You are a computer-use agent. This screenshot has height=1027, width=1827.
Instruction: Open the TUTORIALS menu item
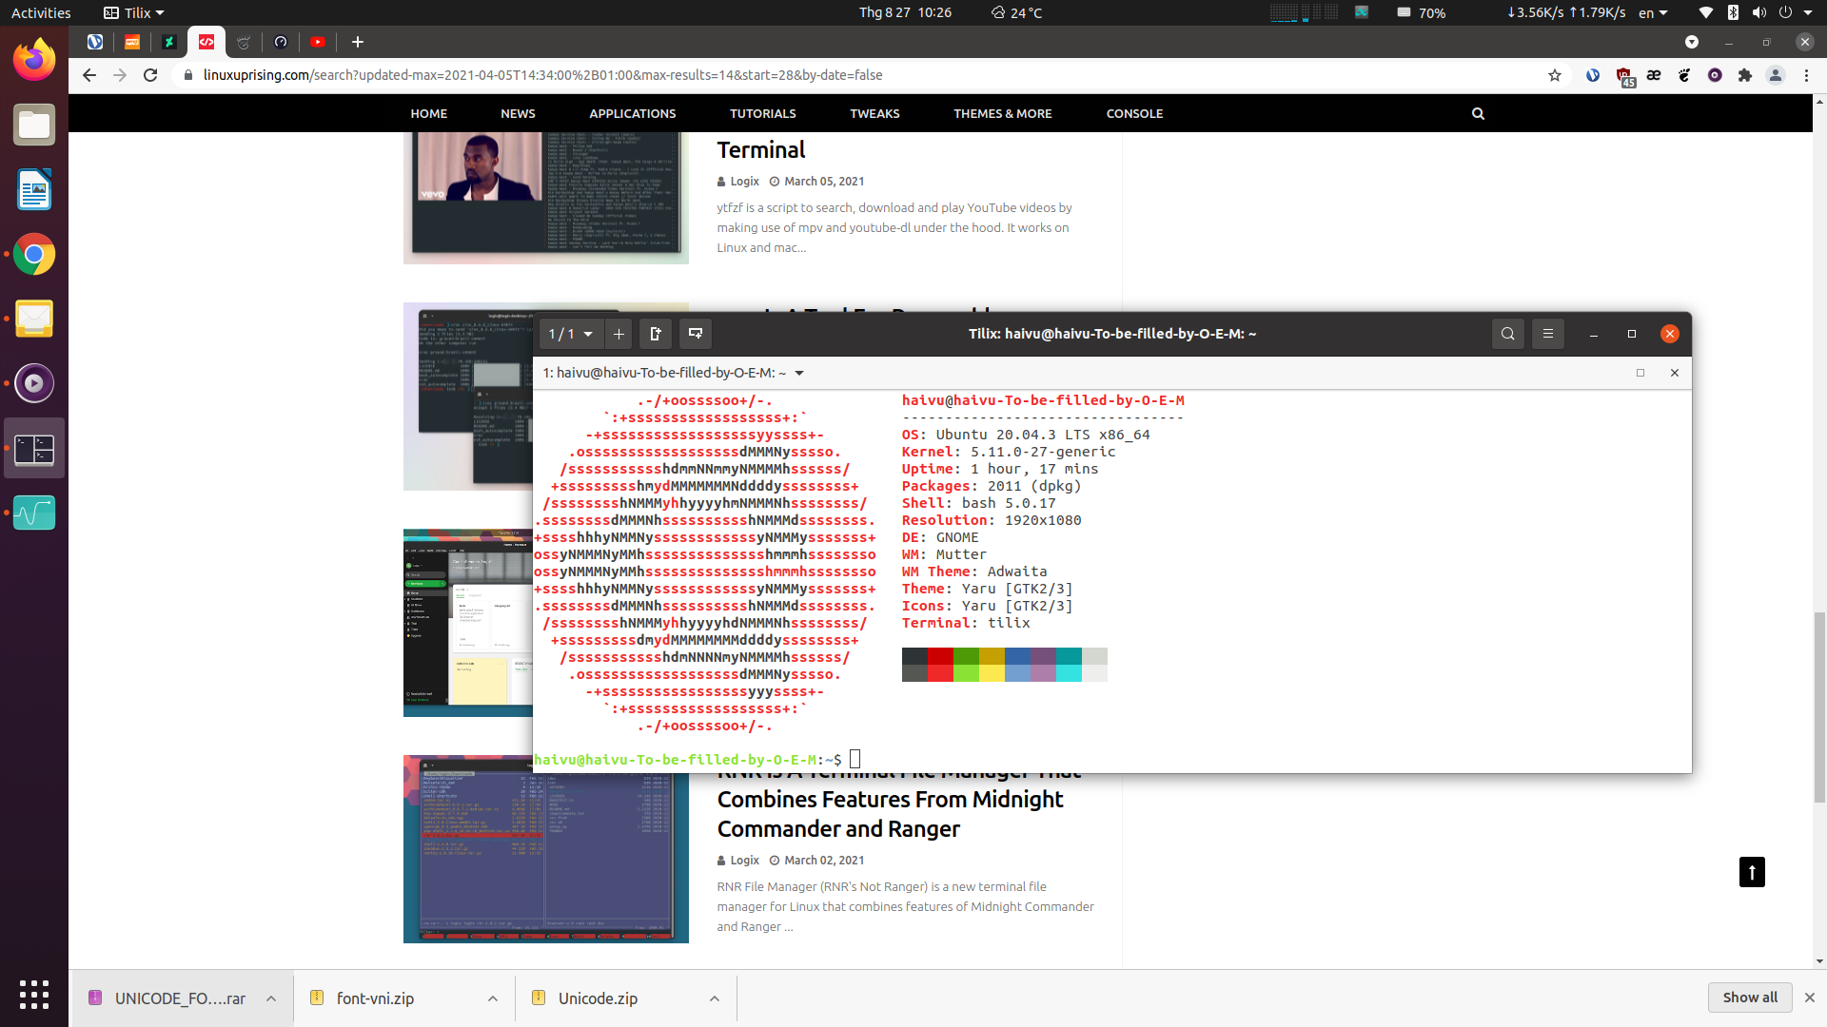[763, 113]
